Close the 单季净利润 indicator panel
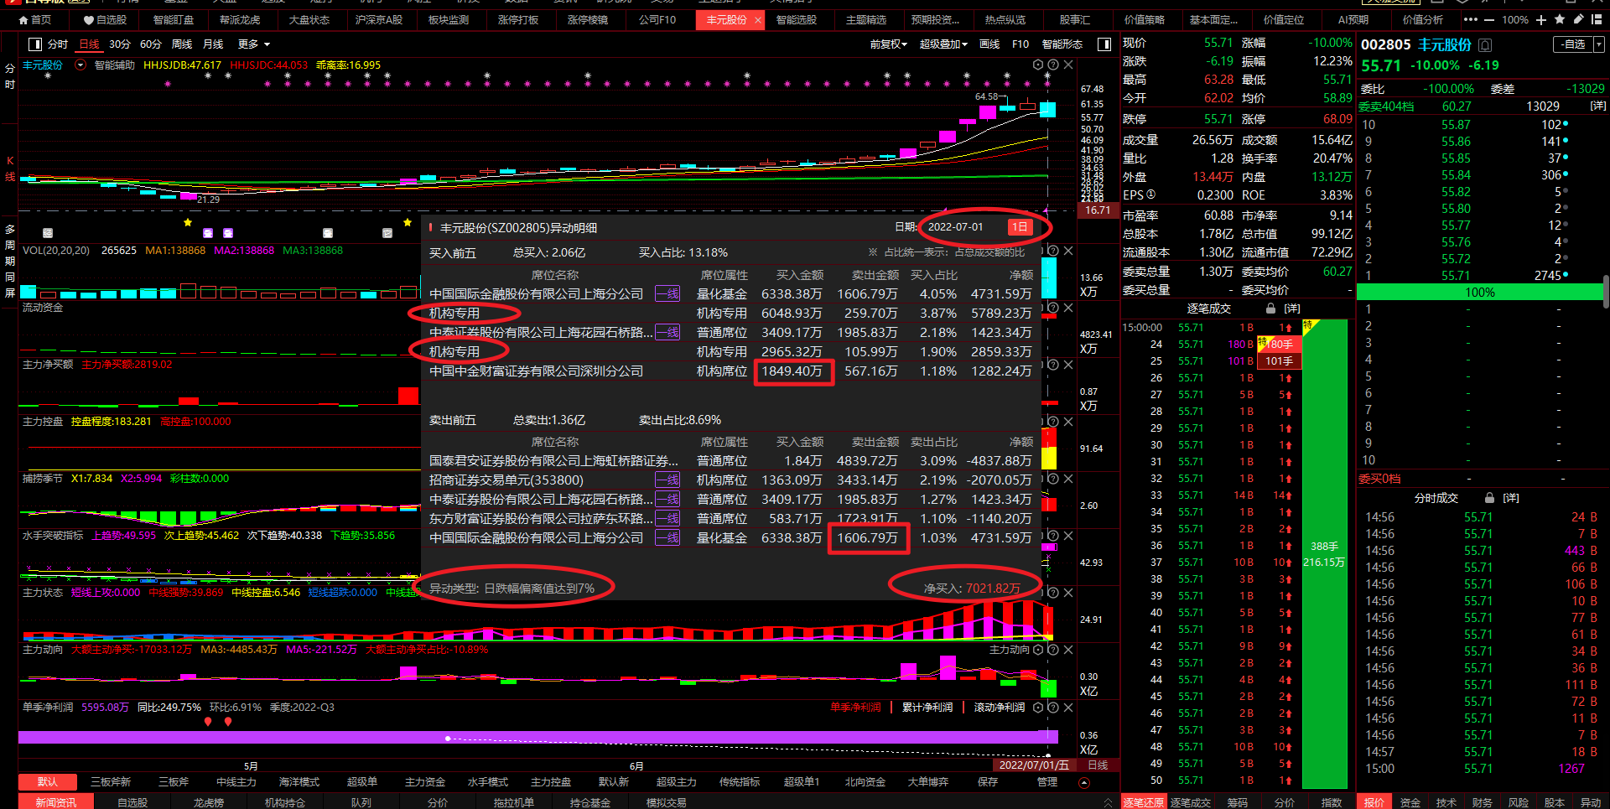The width and height of the screenshot is (1610, 809). pos(1068,708)
